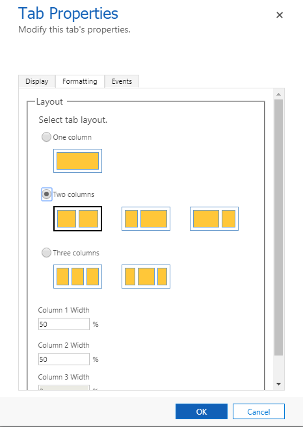Click the 'Modify this tab's properties.' subtitle

click(x=74, y=29)
